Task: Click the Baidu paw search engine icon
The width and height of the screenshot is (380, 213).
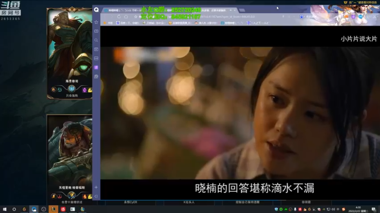Action: (302, 17)
